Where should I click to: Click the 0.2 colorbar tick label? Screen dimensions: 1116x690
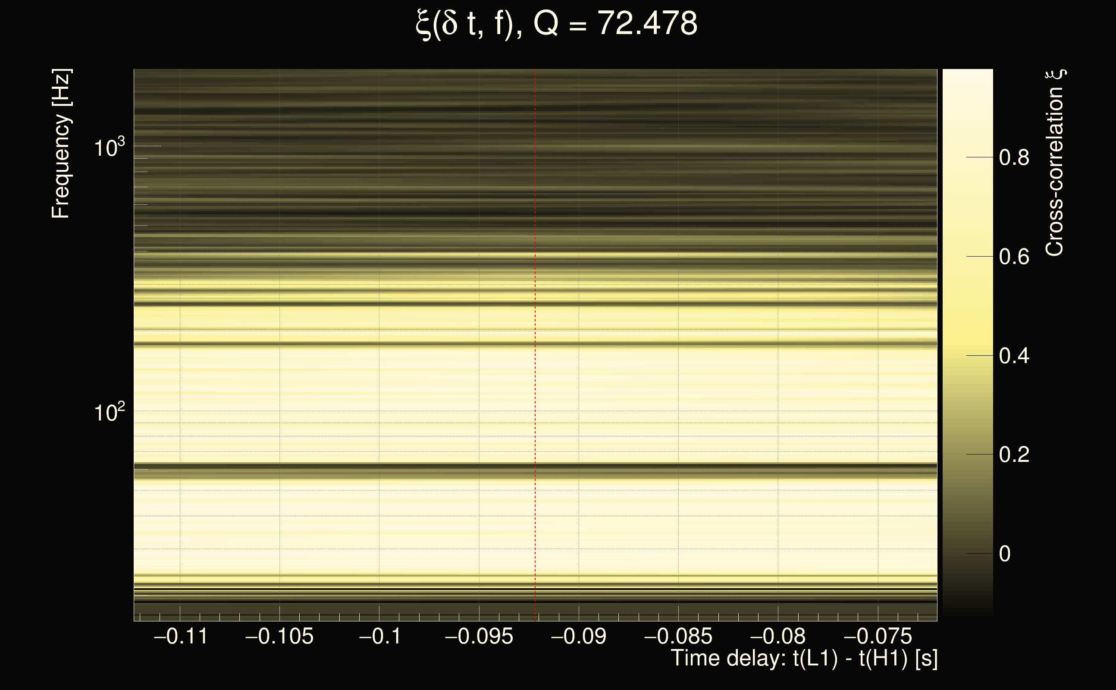1014,455
